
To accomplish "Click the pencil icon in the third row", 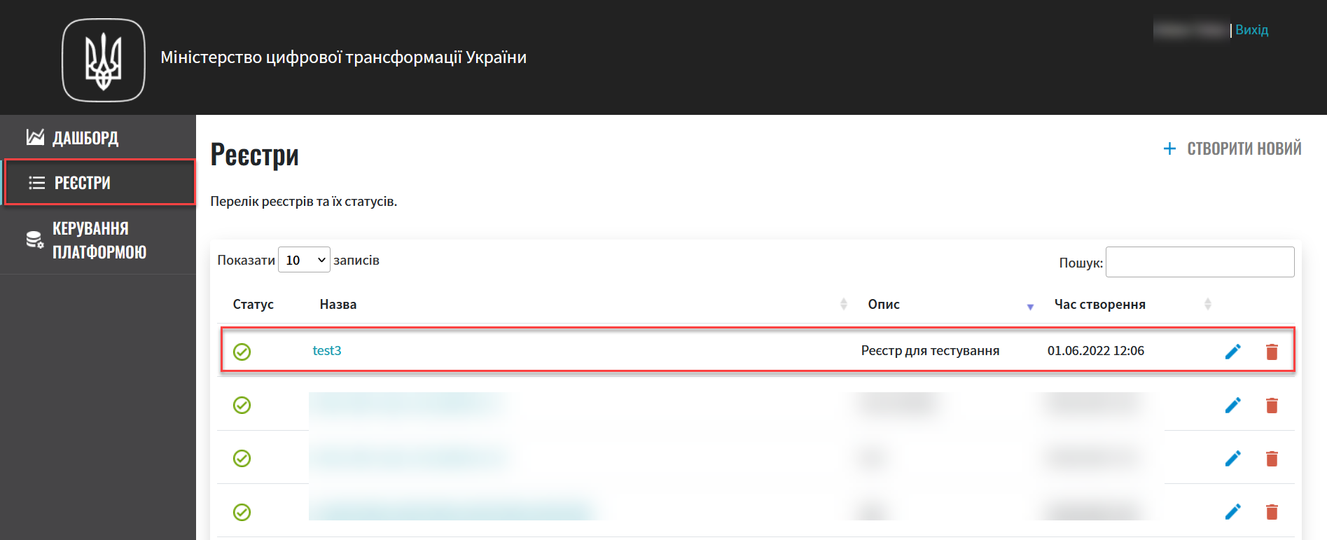I will coord(1232,458).
